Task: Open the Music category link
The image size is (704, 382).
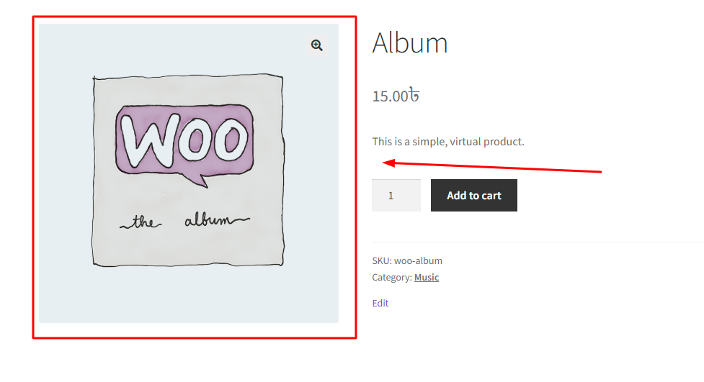Action: coord(427,278)
